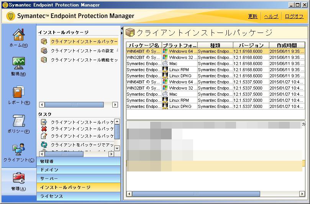
Task: Open the ライセンス licenses section
Action: pos(79,196)
